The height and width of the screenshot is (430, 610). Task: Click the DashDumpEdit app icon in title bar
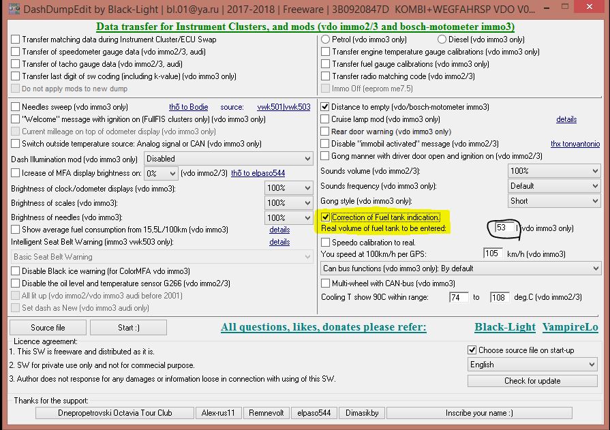(x=14, y=9)
